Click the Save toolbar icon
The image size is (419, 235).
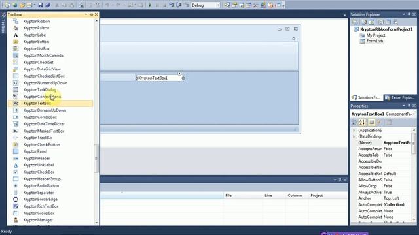(x=41, y=5)
